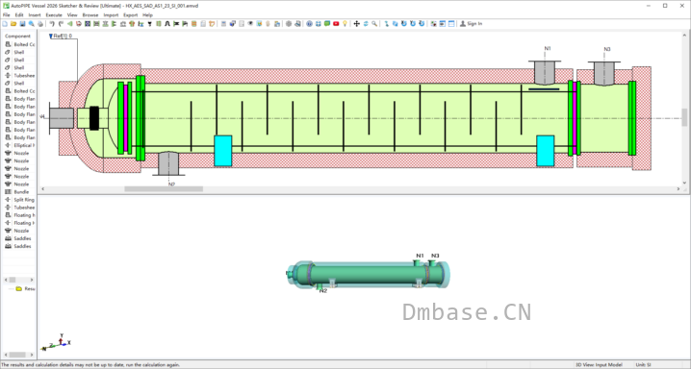The width and height of the screenshot is (691, 369).
Task: Click the hand icon in the toolbar
Action: 268,24
